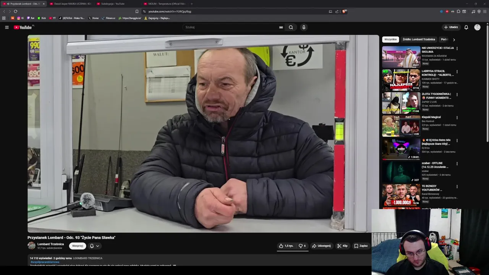The width and height of the screenshot is (489, 275).
Task: Reload the page in browser toolbar
Action: pyautogui.click(x=16, y=11)
